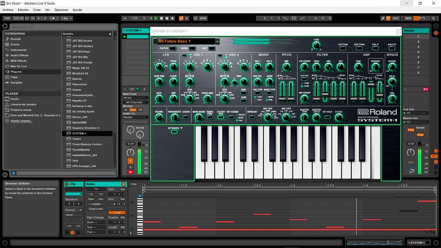Launch the clip in 1 SYSTEM-1 track
This screenshot has width=441, height=248.
(125, 37)
